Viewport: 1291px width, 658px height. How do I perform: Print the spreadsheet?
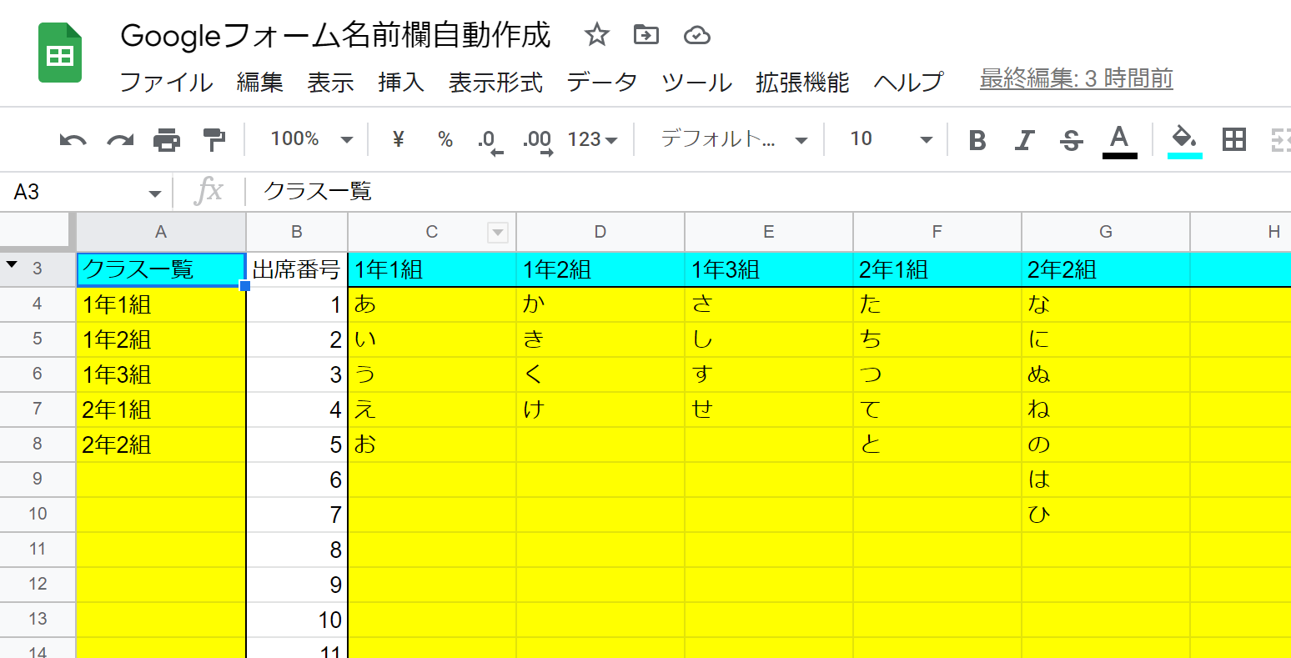point(167,140)
